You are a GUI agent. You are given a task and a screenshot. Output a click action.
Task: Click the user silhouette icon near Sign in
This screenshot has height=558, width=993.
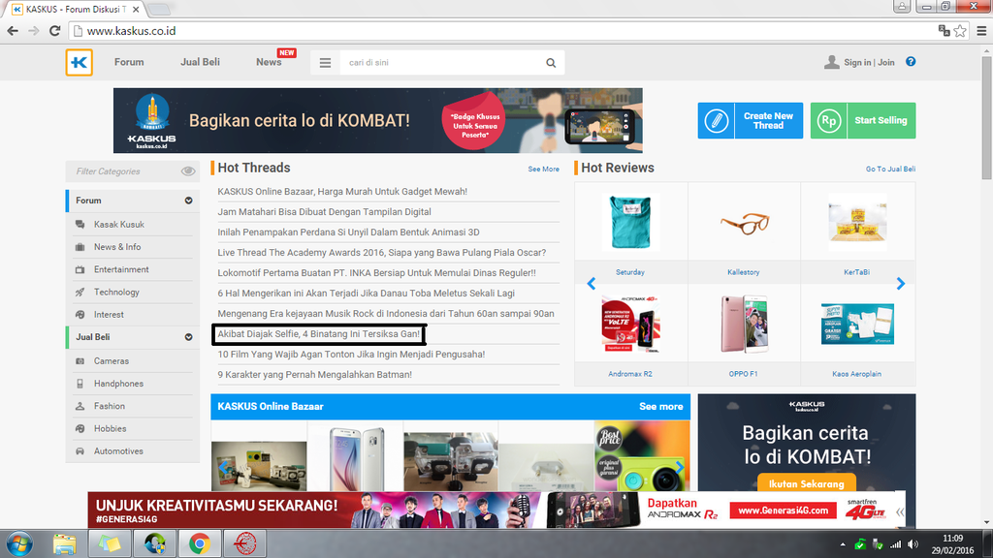coord(831,62)
